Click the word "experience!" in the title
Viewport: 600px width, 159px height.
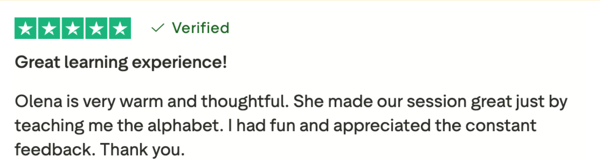[179, 62]
